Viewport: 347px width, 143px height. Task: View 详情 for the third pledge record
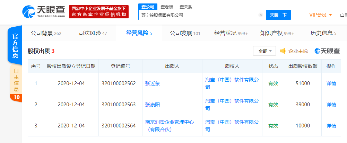[x=331, y=126]
